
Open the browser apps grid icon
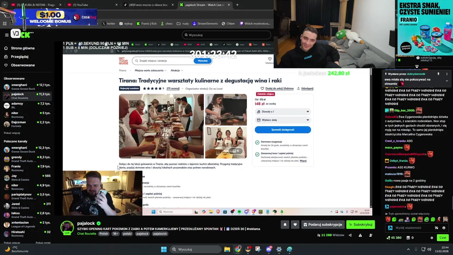[5, 23]
